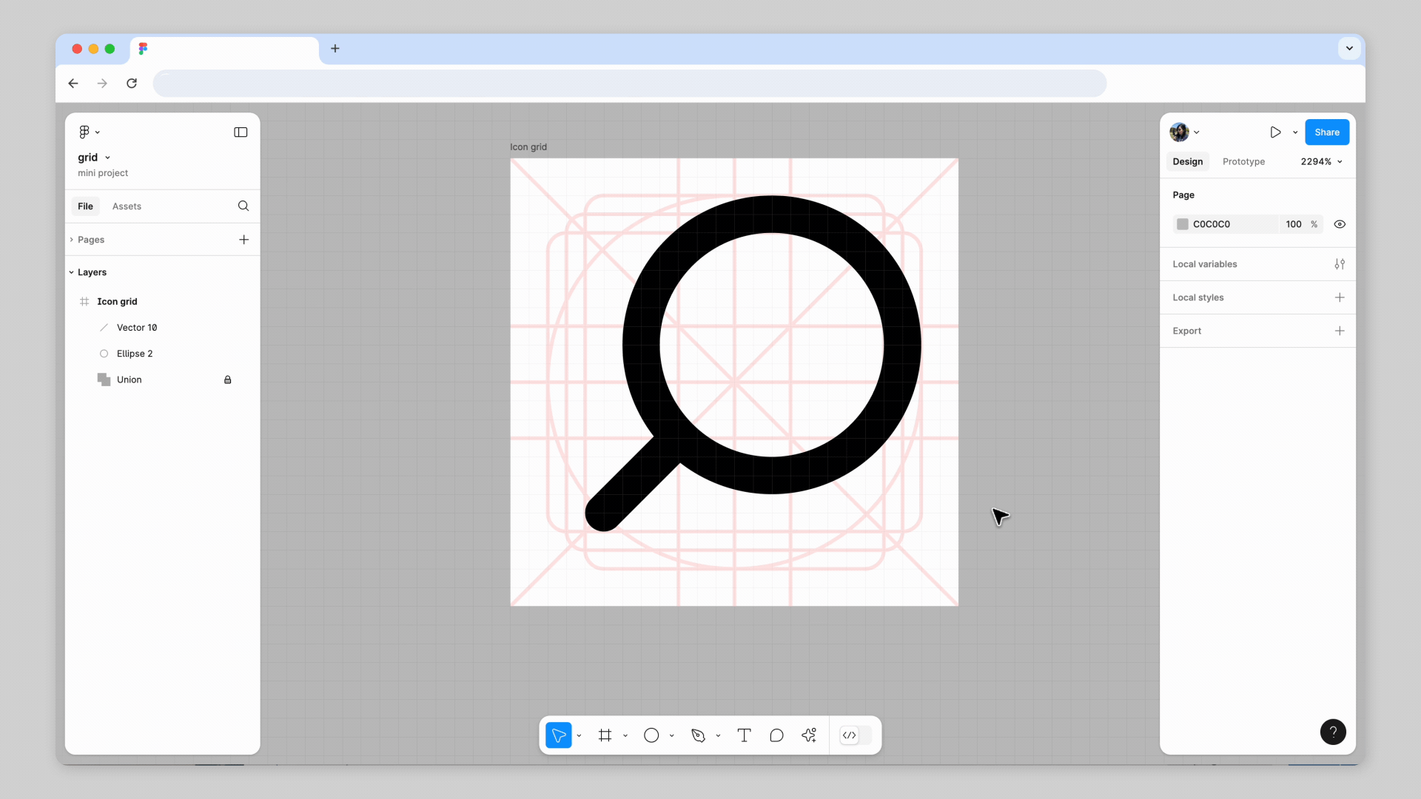
Task: Open Local variables settings icon
Action: tap(1340, 264)
